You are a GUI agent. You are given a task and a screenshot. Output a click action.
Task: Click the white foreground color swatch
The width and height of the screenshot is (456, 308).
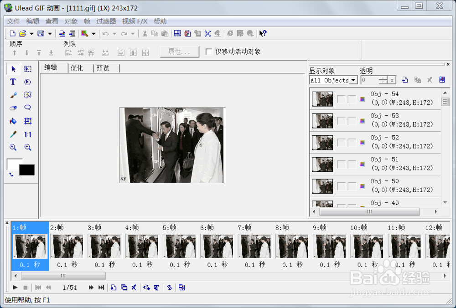point(13,164)
